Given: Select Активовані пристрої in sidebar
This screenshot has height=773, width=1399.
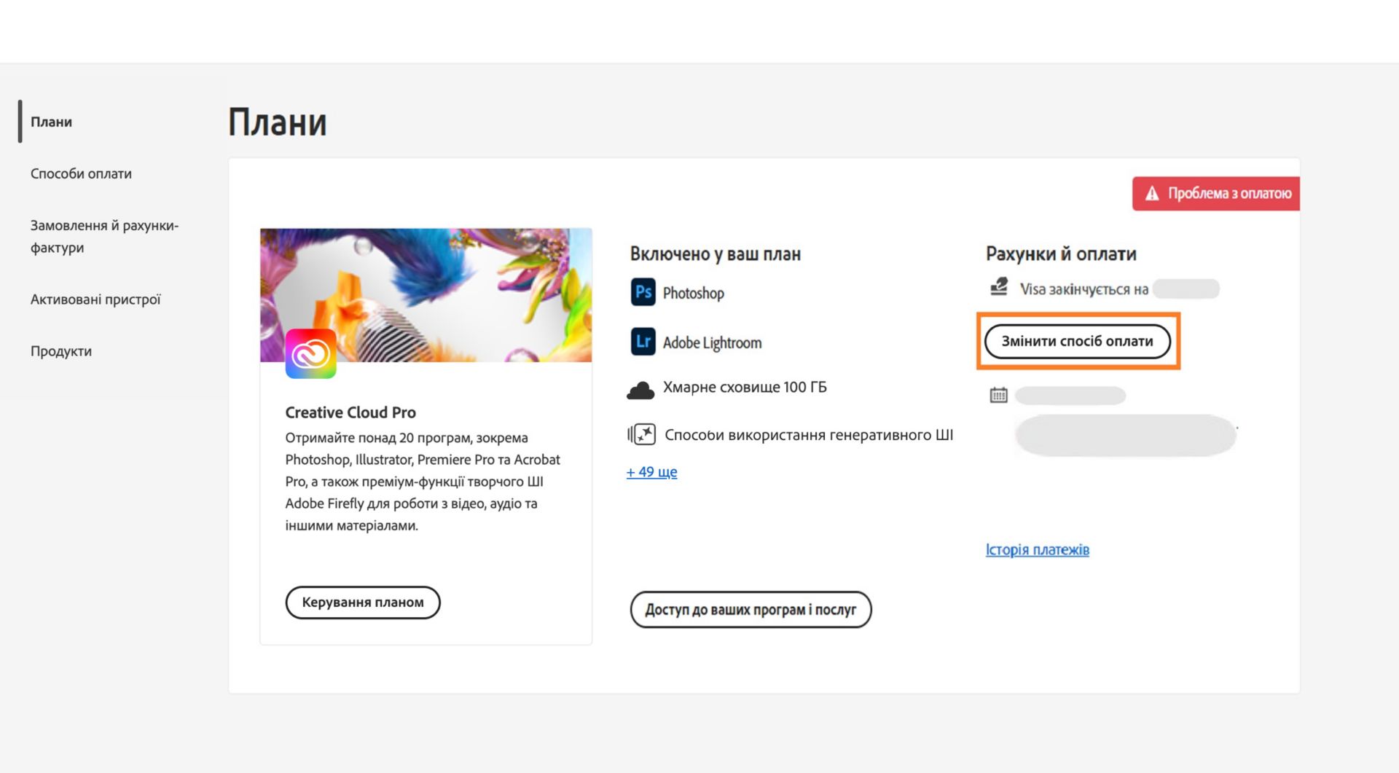Looking at the screenshot, I should pos(95,299).
